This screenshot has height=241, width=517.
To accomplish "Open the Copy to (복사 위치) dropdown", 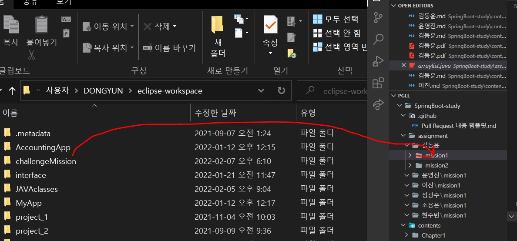I will [x=132, y=47].
